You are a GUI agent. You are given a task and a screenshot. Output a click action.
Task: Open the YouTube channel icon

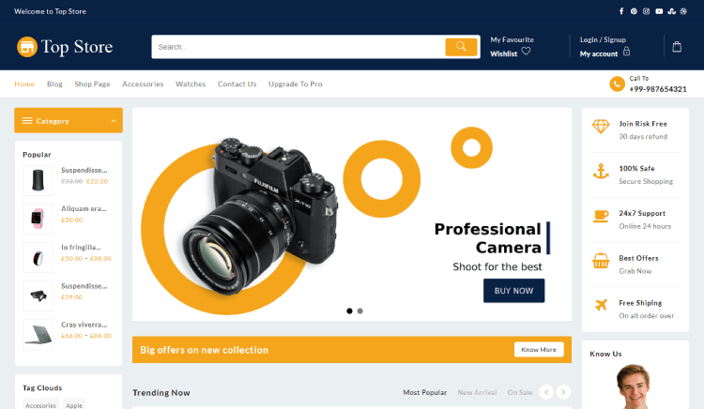(659, 11)
